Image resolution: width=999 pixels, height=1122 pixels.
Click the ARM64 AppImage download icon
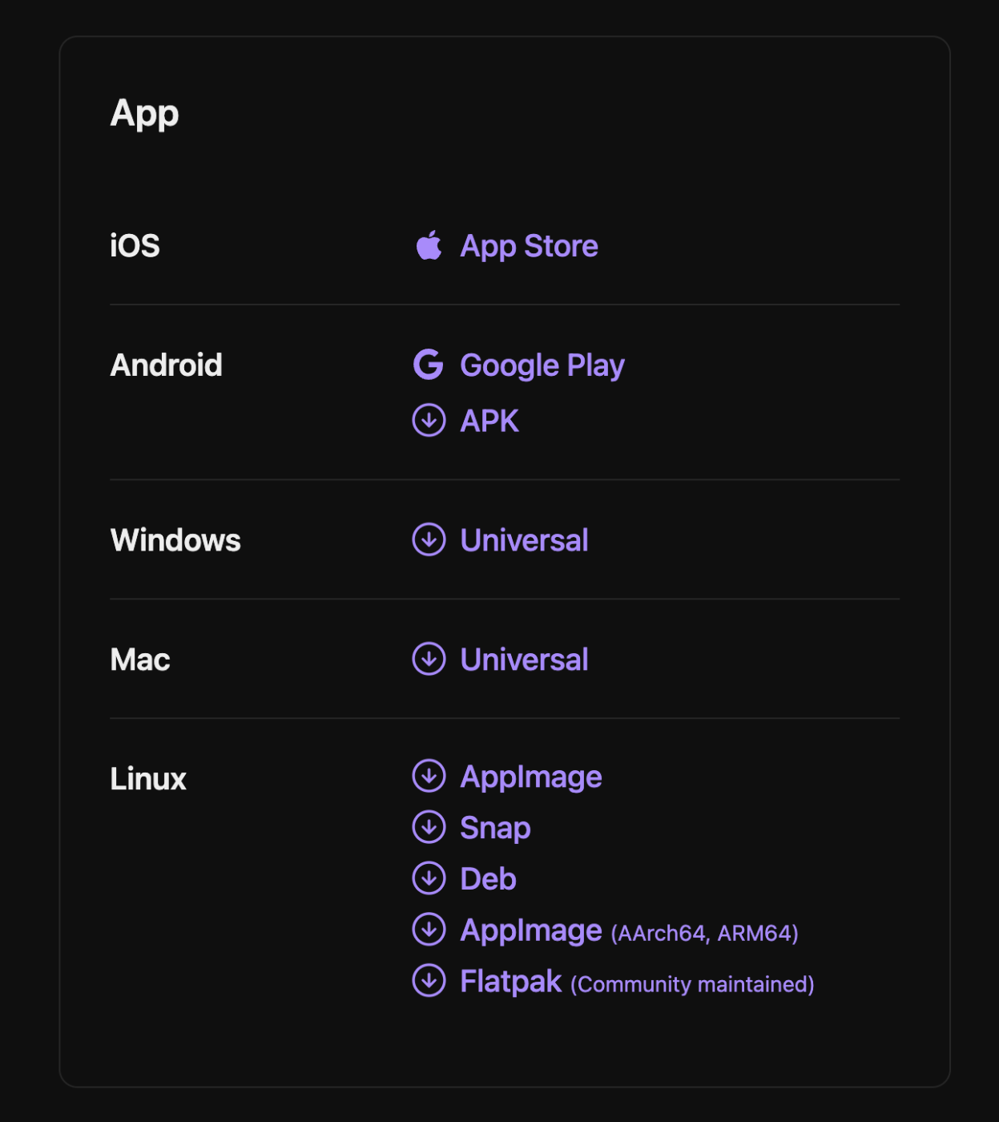429,930
